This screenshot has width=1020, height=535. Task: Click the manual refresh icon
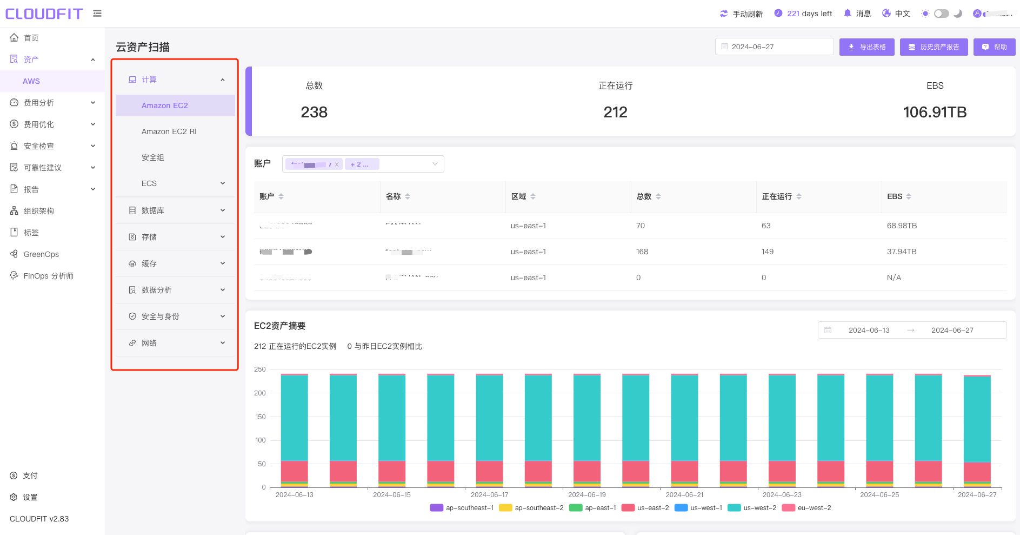[724, 14]
